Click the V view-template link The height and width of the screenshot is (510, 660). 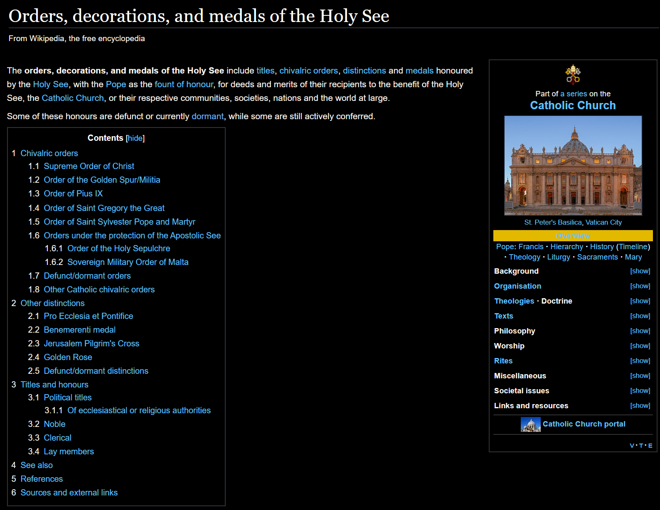632,446
